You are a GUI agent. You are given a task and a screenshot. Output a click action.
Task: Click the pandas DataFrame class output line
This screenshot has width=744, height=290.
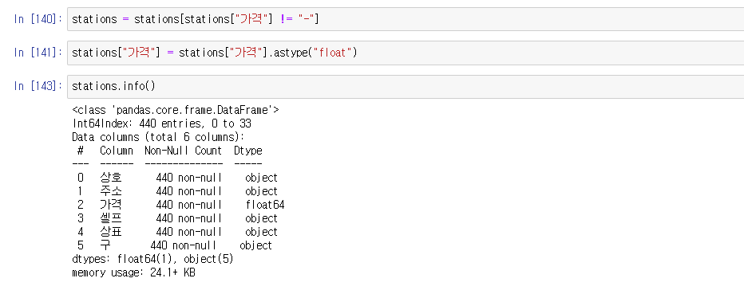[176, 110]
